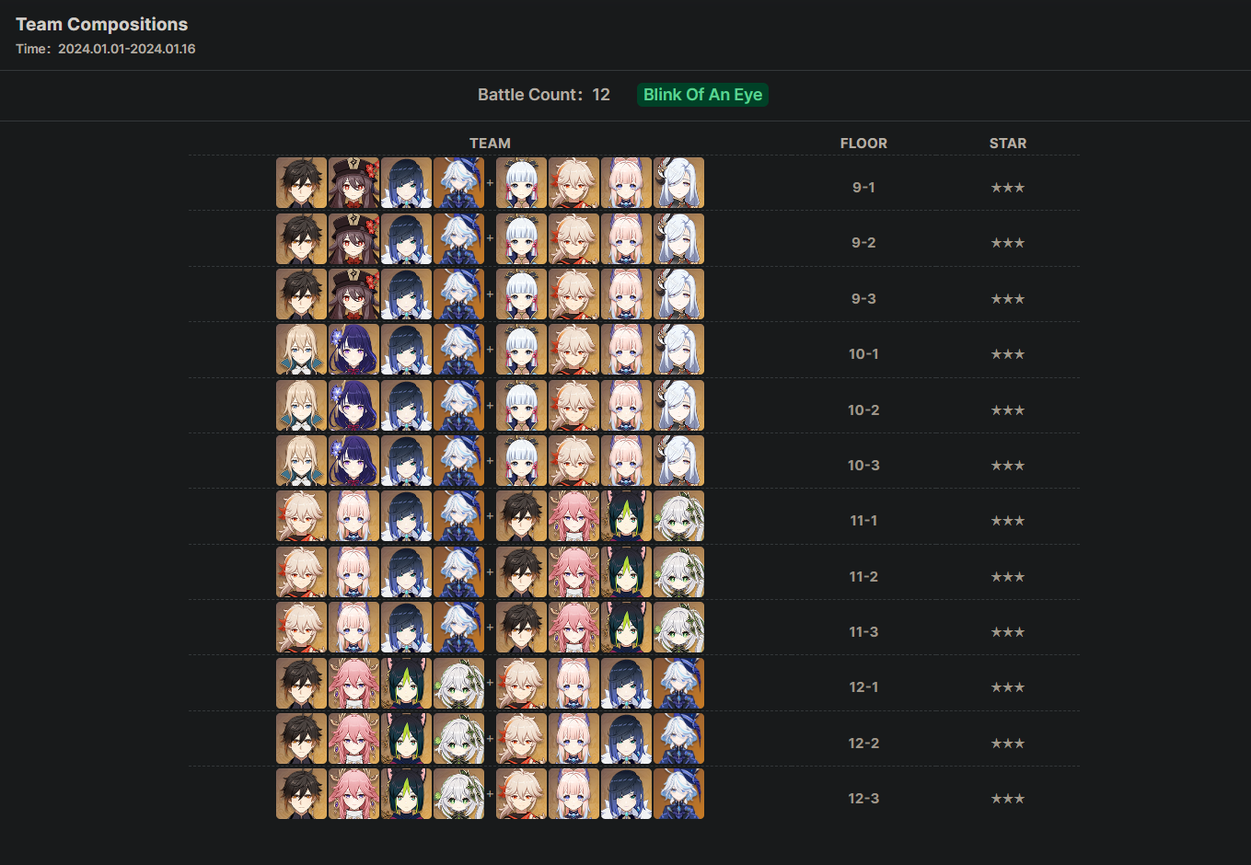The image size is (1251, 865).
Task: Select Ayaka's avatar in the 9-1 row
Action: coord(521,183)
